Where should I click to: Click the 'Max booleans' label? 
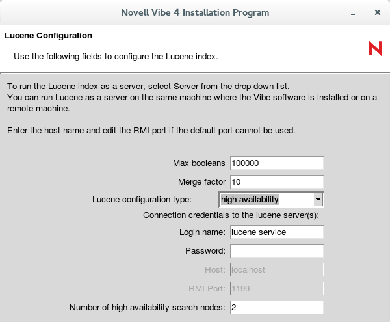(x=199, y=163)
